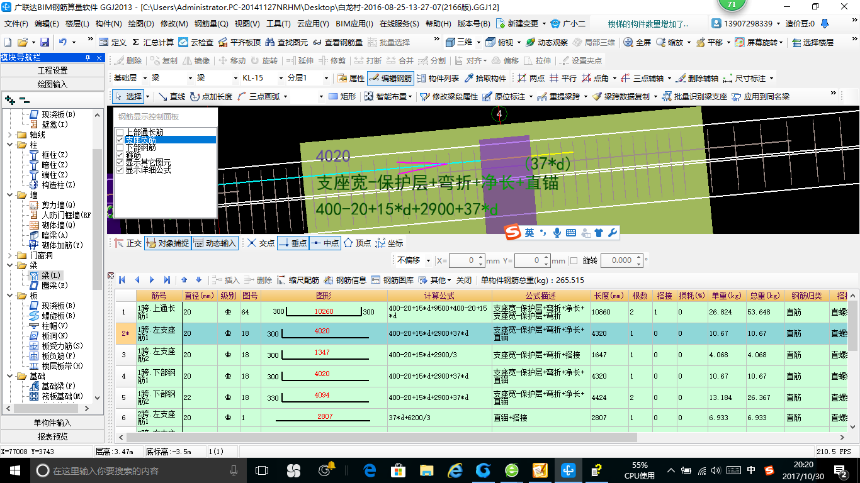Click 批量识别梁支座 tool

tap(694, 96)
